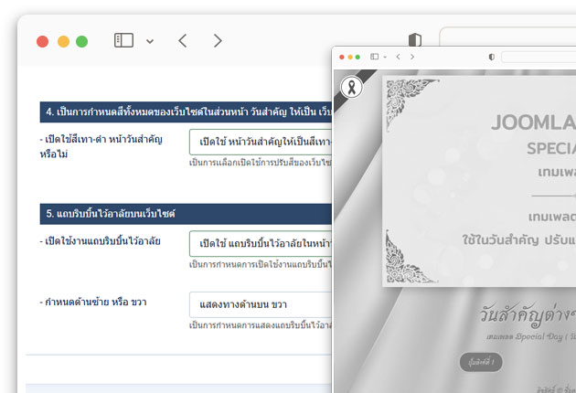The width and height of the screenshot is (576, 393).
Task: Click the black mourning ribbon icon
Action: coord(350,88)
